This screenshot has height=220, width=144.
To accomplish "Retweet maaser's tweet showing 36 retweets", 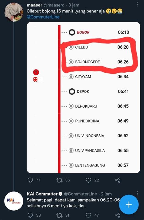I will 59,180.
